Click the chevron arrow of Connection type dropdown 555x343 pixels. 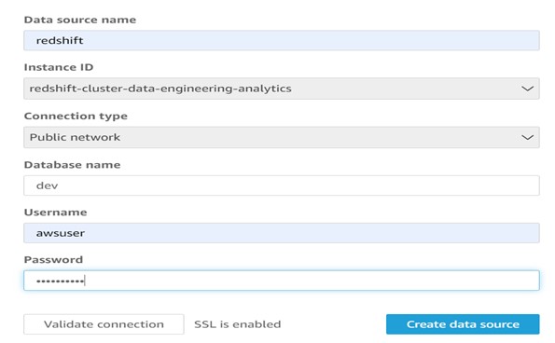pyautogui.click(x=527, y=138)
